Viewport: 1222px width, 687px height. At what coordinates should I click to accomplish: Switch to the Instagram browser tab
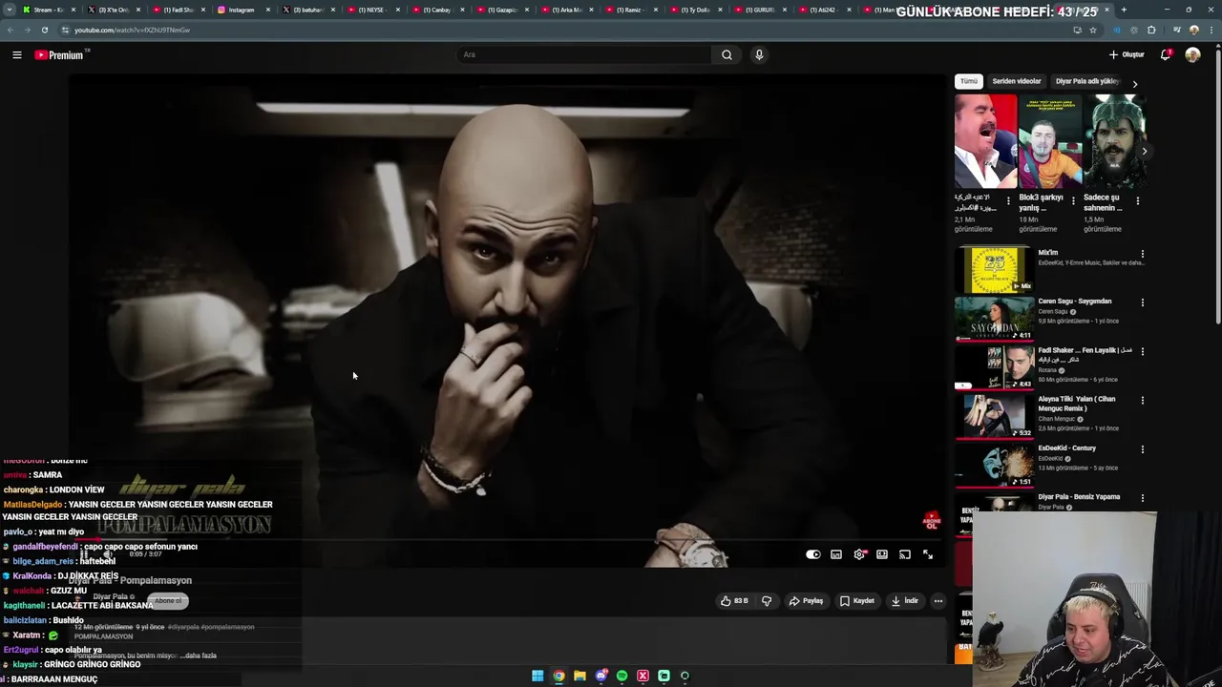242,10
